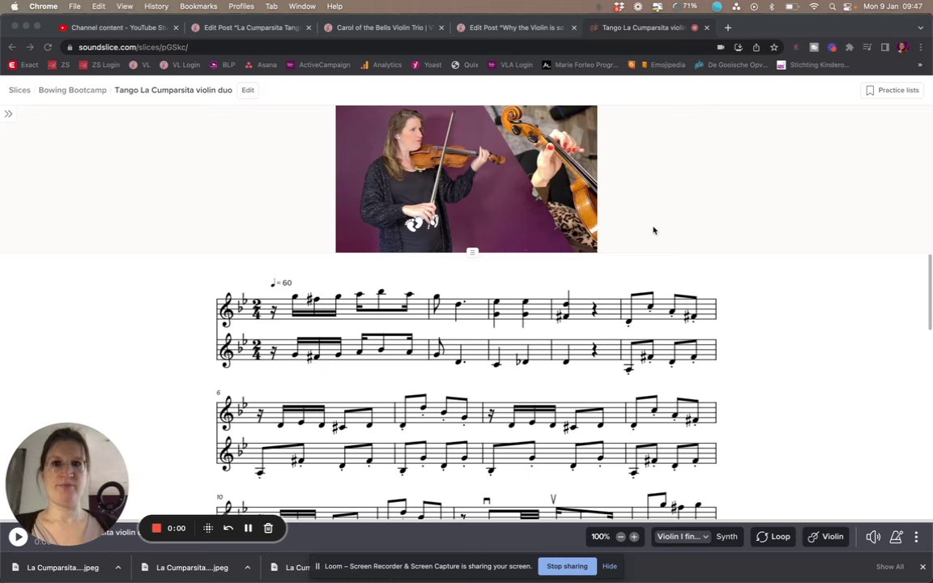Go back to the previous page

[x=12, y=47]
